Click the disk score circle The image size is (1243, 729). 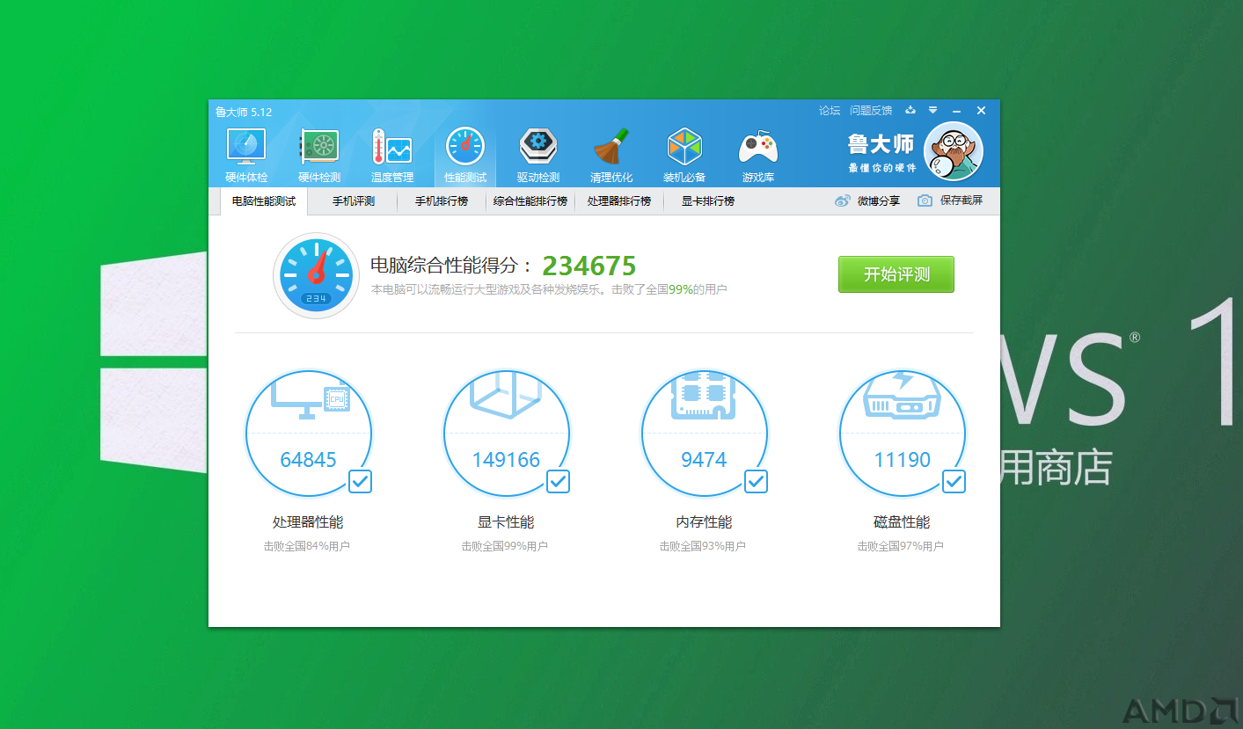pos(903,434)
